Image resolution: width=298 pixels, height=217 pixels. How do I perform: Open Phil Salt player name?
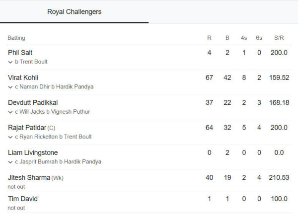pyautogui.click(x=20, y=53)
